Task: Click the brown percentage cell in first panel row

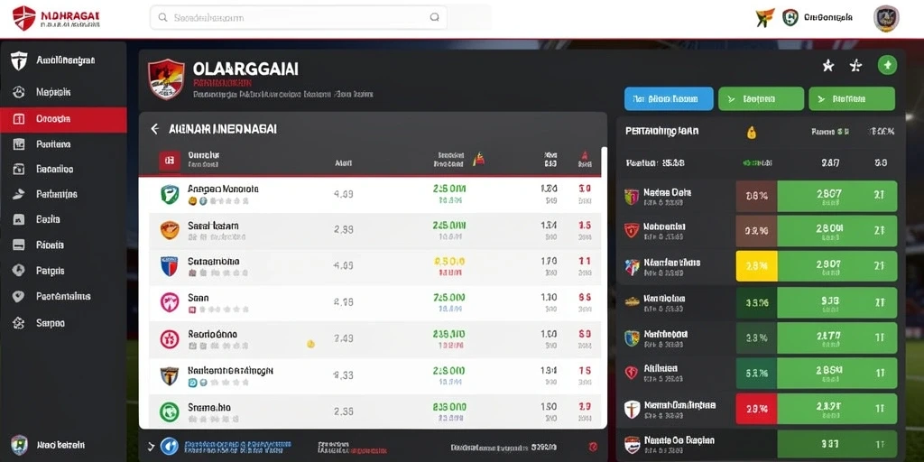Action: 757,196
